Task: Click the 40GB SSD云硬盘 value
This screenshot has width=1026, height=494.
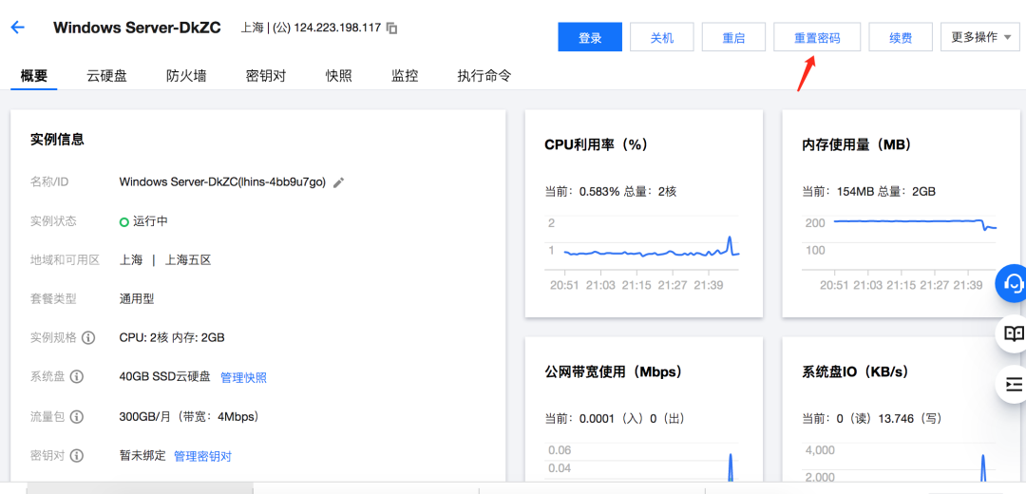Action: coord(165,377)
